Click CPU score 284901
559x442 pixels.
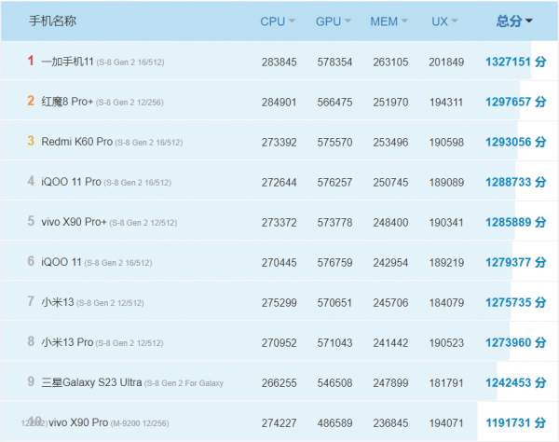coord(279,103)
